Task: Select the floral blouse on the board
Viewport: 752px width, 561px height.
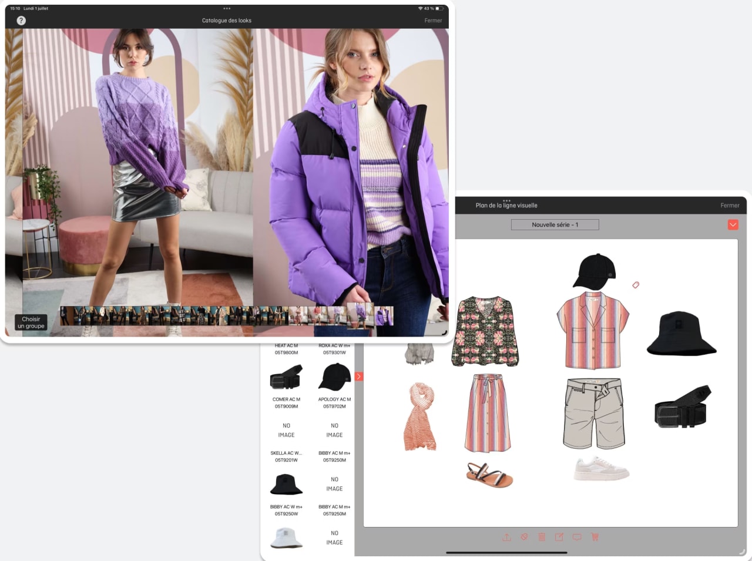Action: click(x=485, y=331)
